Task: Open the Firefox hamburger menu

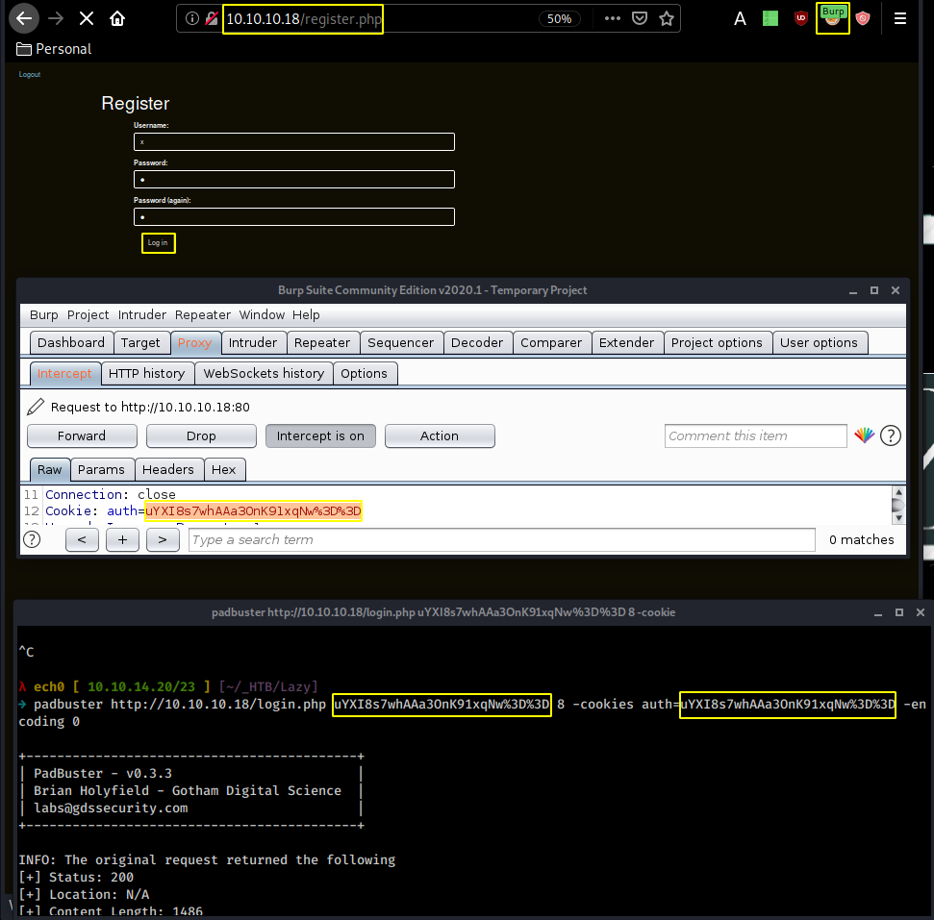Action: coord(900,18)
